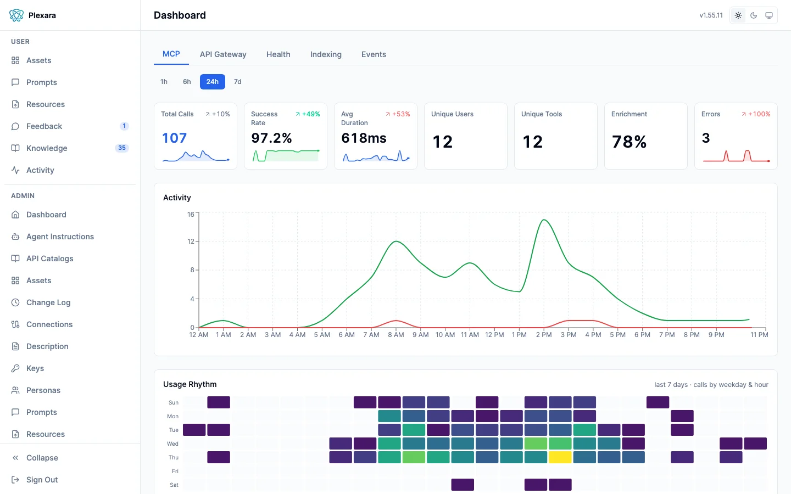Click the yellow heatmap cell on Thu row
This screenshot has width=791, height=494.
560,457
